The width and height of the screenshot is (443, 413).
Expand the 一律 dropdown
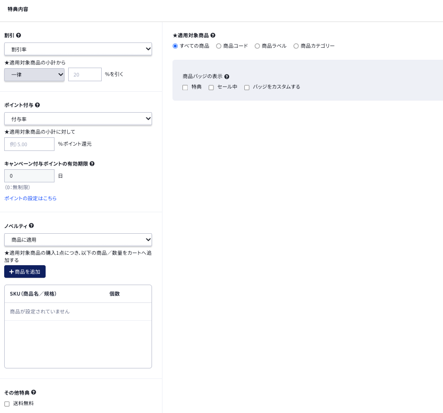(34, 74)
